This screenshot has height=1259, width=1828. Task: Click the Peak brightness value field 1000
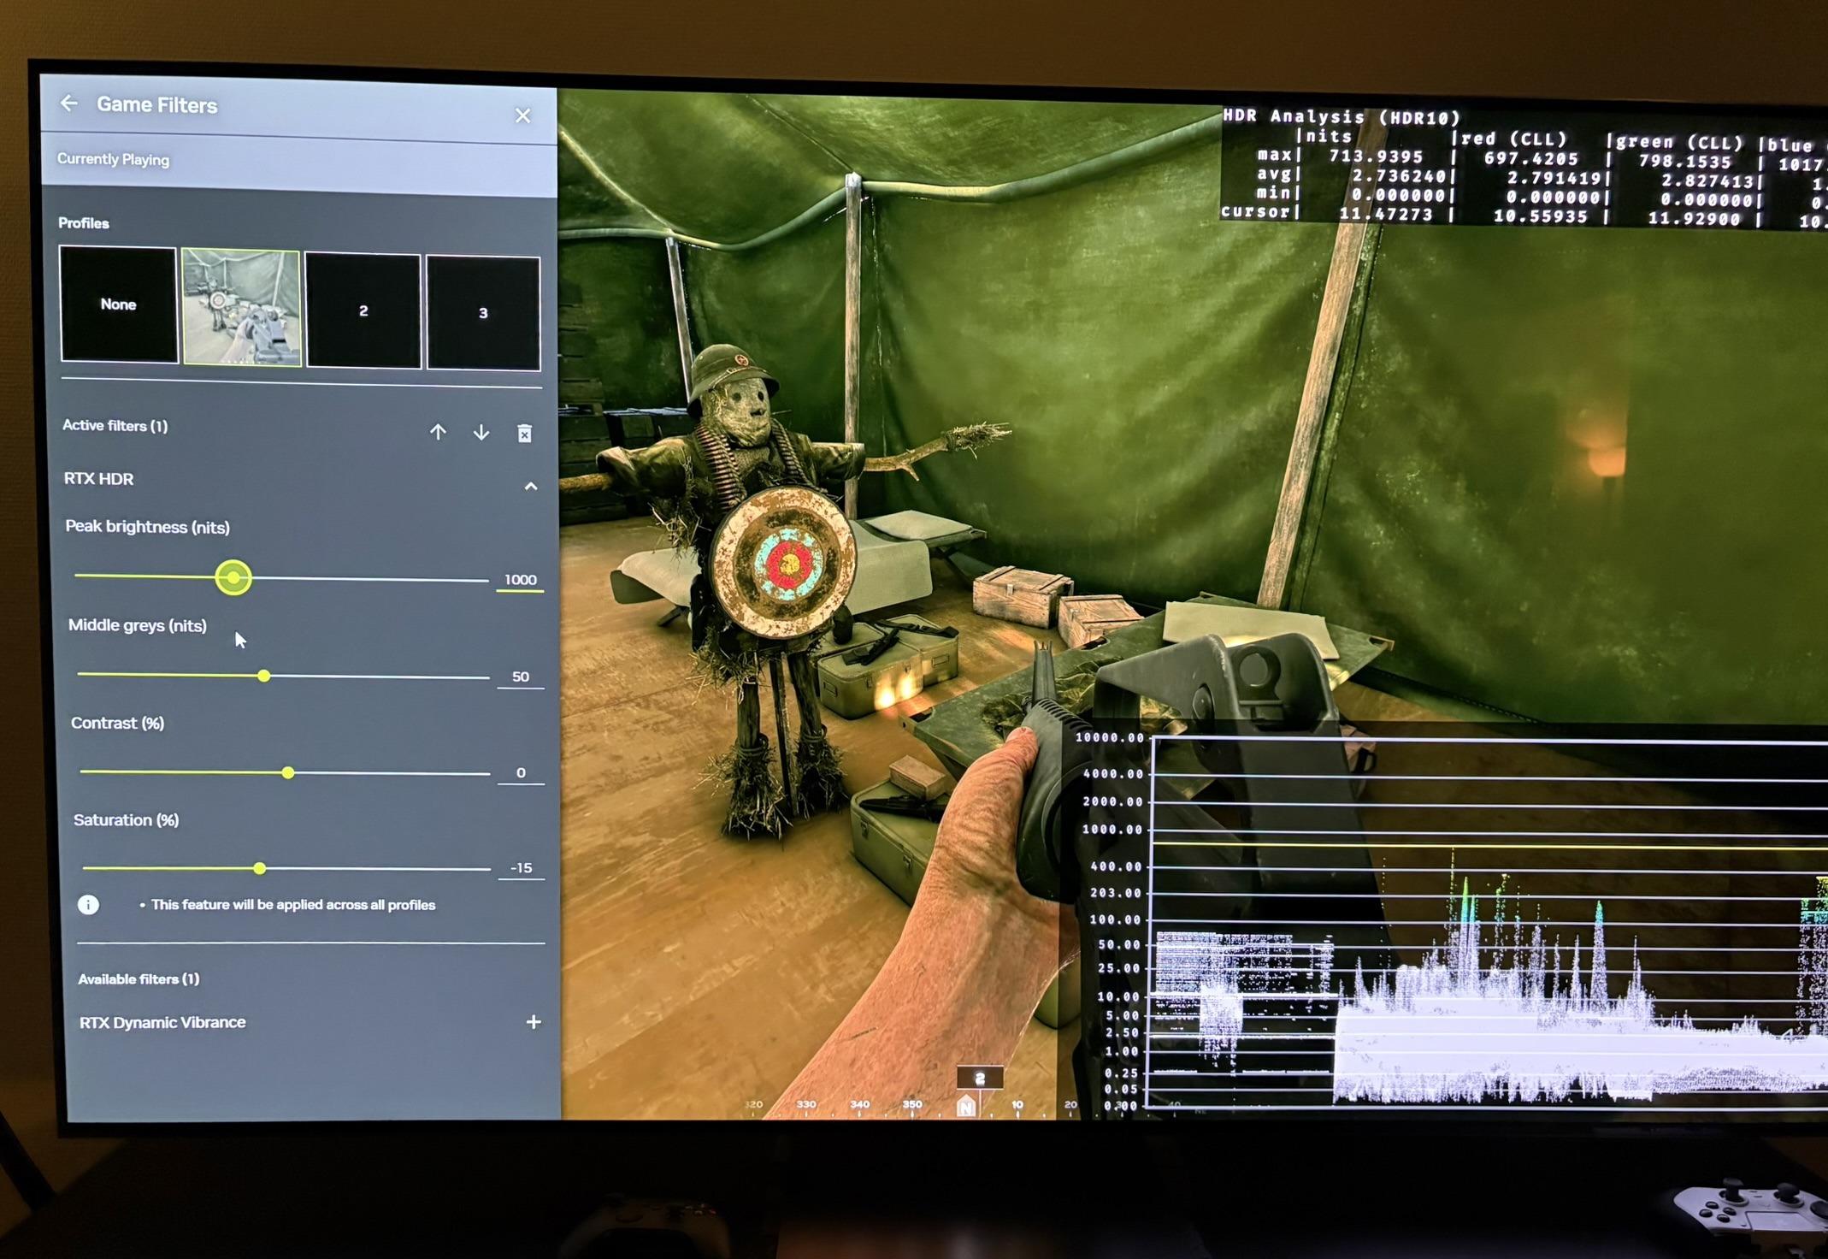(520, 580)
